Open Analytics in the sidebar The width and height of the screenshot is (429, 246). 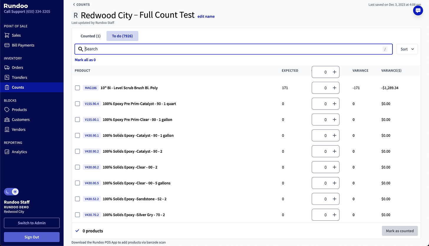32,152
